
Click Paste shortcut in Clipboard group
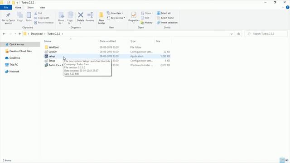point(44,23)
